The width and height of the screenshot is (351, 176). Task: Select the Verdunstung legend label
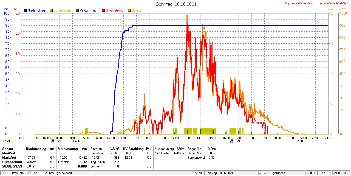(x=88, y=10)
